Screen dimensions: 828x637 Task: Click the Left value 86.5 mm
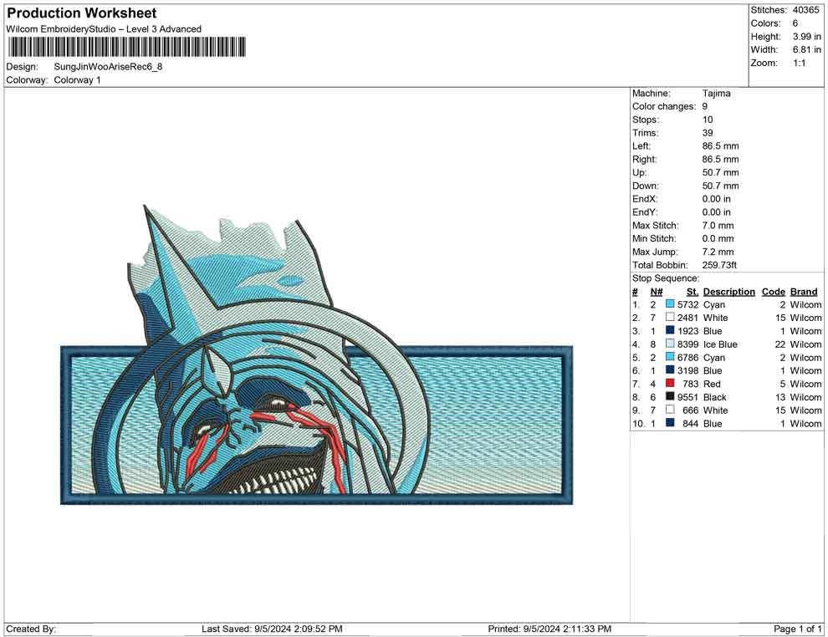(721, 145)
